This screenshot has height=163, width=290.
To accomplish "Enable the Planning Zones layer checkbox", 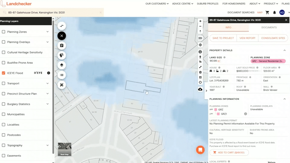I will tap(4, 32).
